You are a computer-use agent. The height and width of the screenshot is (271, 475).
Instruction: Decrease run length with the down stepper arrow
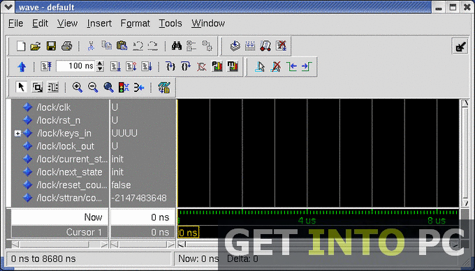(100, 69)
